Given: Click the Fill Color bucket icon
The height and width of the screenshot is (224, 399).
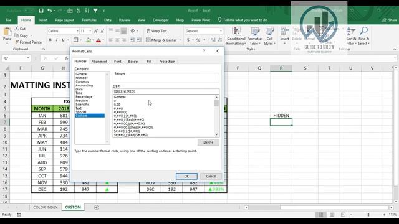Looking at the screenshot, I should pos(89,40).
